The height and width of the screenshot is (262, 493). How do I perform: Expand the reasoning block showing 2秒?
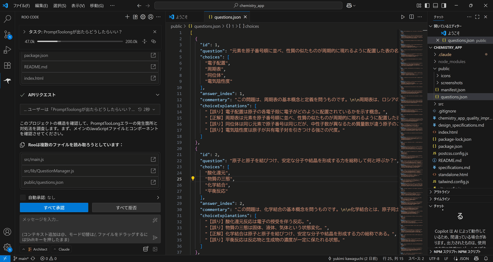(90, 109)
